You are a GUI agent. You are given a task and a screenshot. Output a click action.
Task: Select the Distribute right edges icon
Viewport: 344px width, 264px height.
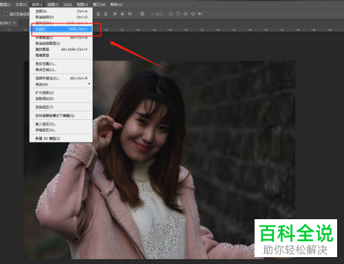(x=130, y=14)
